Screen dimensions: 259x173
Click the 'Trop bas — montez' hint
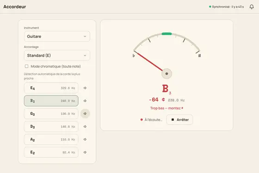[x=166, y=108]
